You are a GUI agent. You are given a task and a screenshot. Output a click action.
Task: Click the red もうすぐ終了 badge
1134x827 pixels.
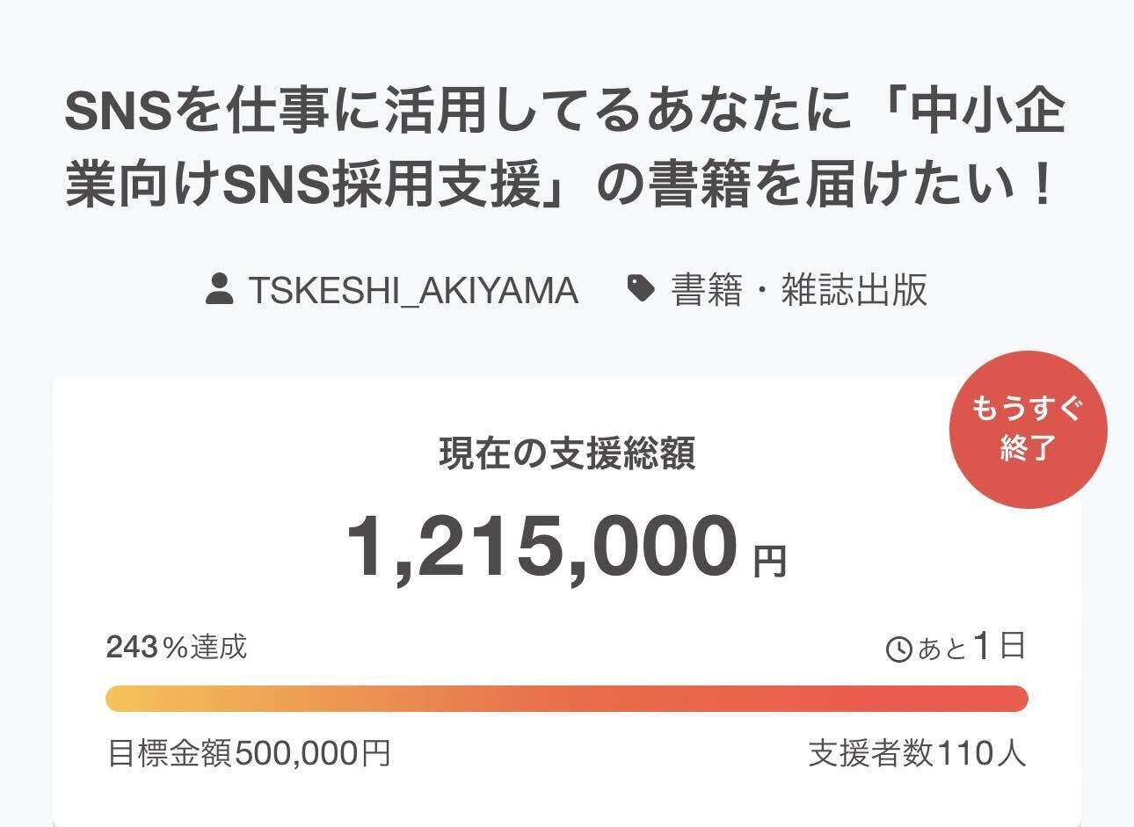point(1028,430)
